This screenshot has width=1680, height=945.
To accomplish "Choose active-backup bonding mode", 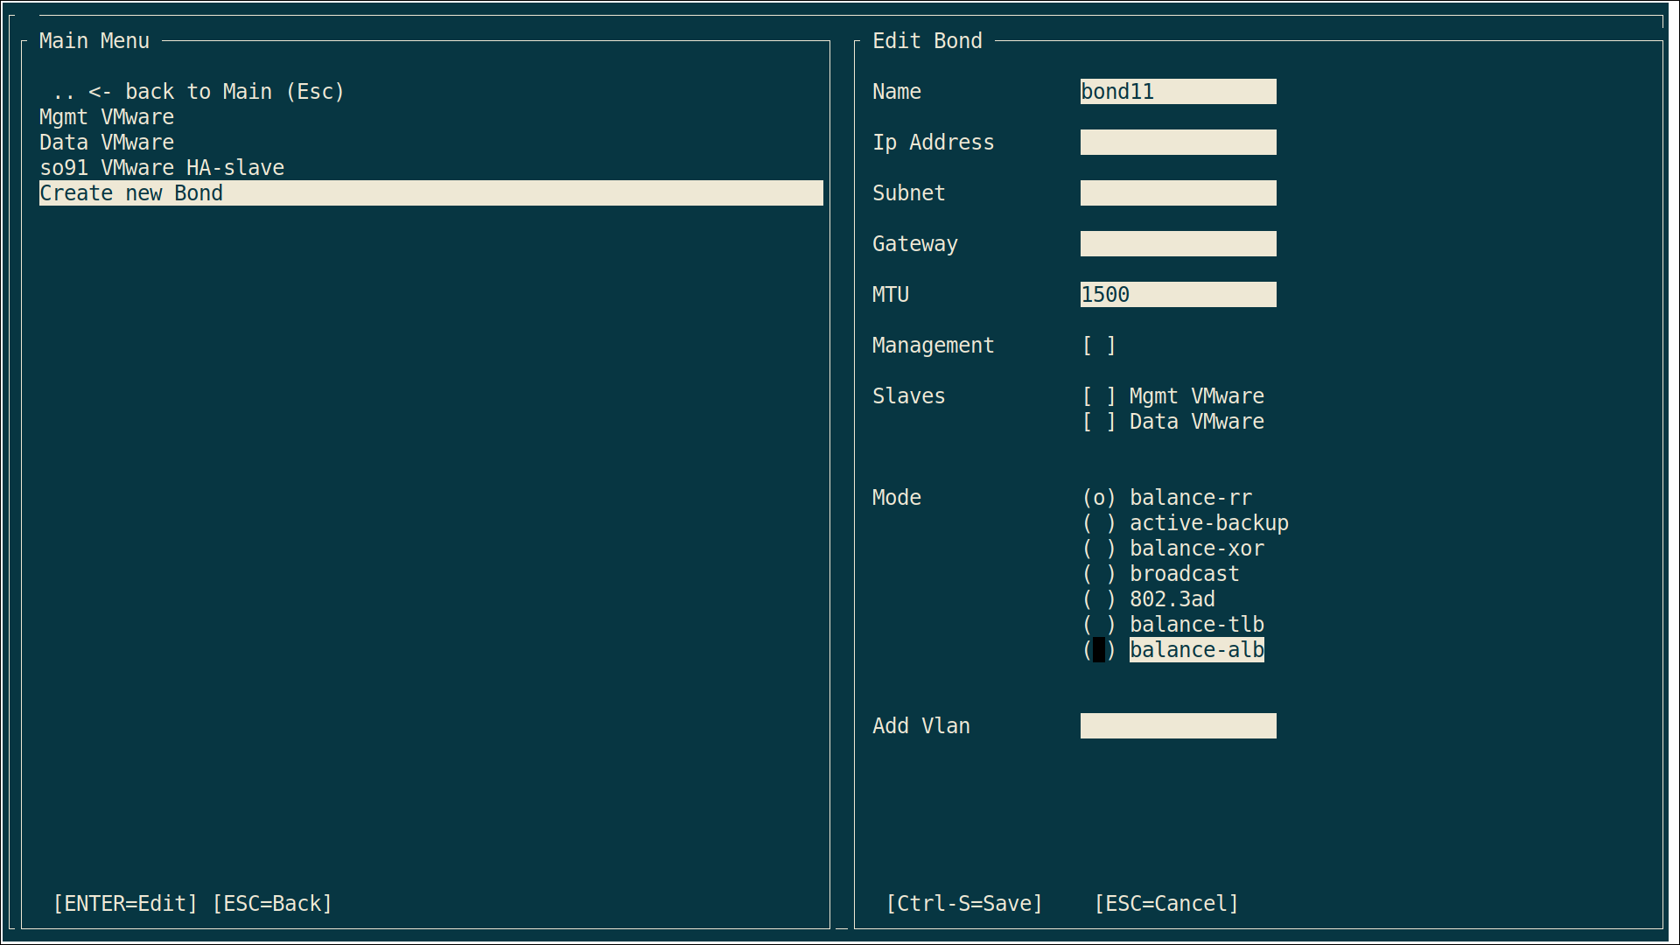I will coord(1099,523).
